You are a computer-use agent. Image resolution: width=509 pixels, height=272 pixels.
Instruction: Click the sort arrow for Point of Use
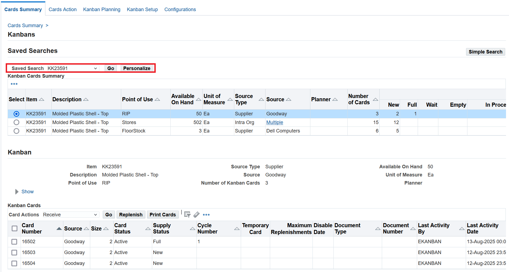(157, 100)
